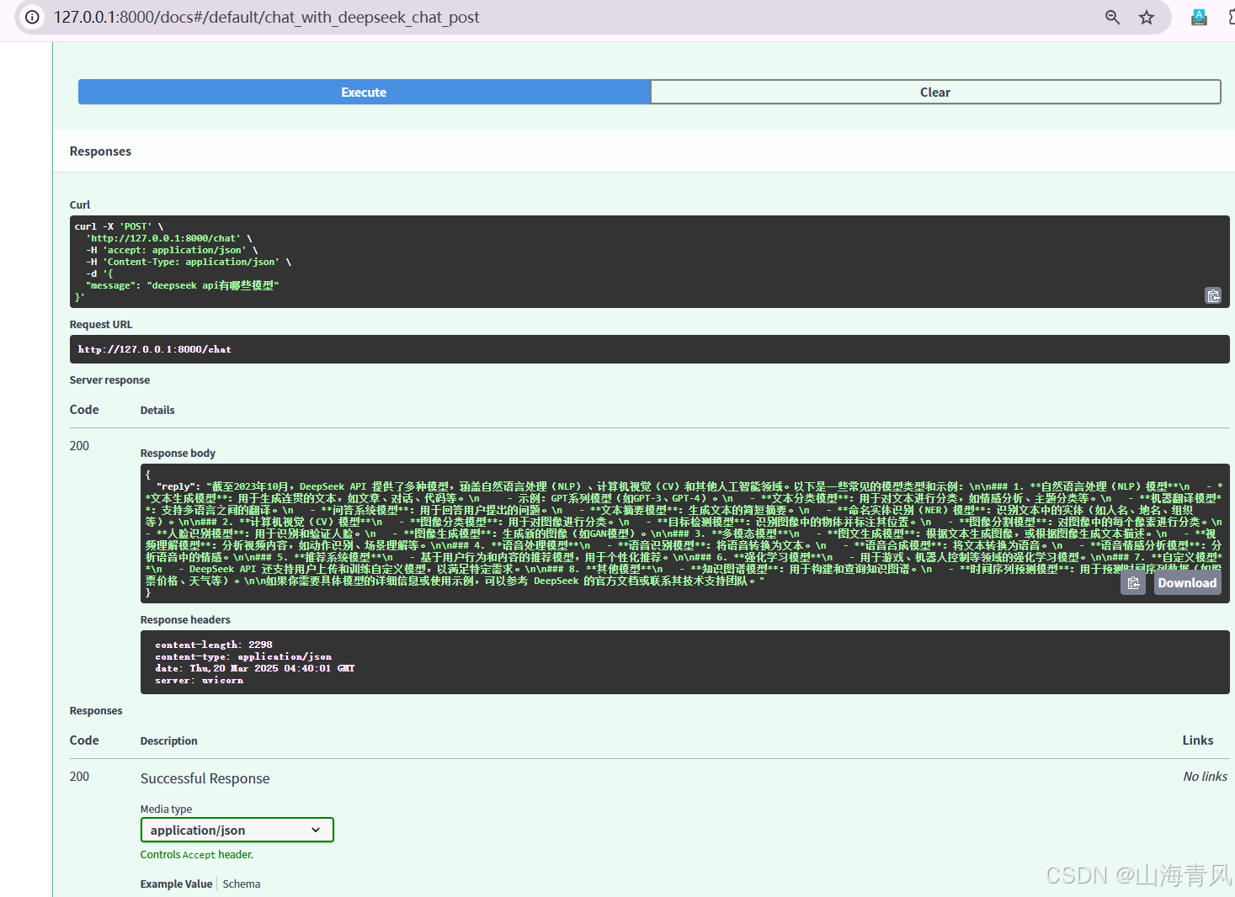Download the response body
The width and height of the screenshot is (1235, 897).
[x=1187, y=583]
